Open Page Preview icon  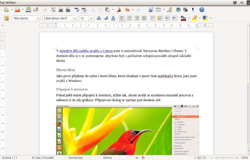[x=68, y=10]
